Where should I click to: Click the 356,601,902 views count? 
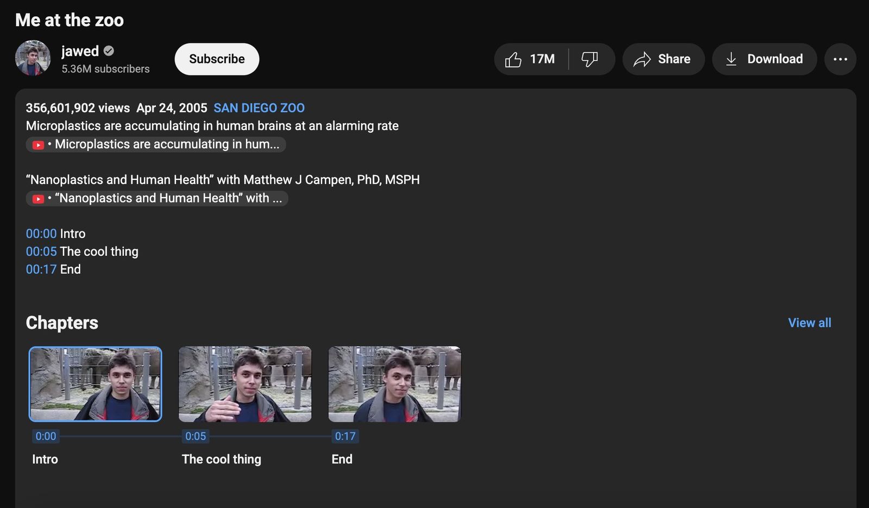tap(78, 108)
